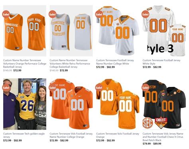Open Vols Football Jersey Name Number College Orange link
The width and height of the screenshot is (189, 149).
71,135
